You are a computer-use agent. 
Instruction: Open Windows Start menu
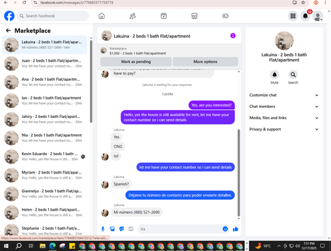6,246
